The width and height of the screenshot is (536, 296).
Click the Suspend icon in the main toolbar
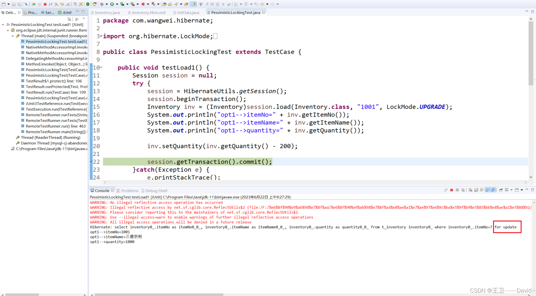(39, 4)
